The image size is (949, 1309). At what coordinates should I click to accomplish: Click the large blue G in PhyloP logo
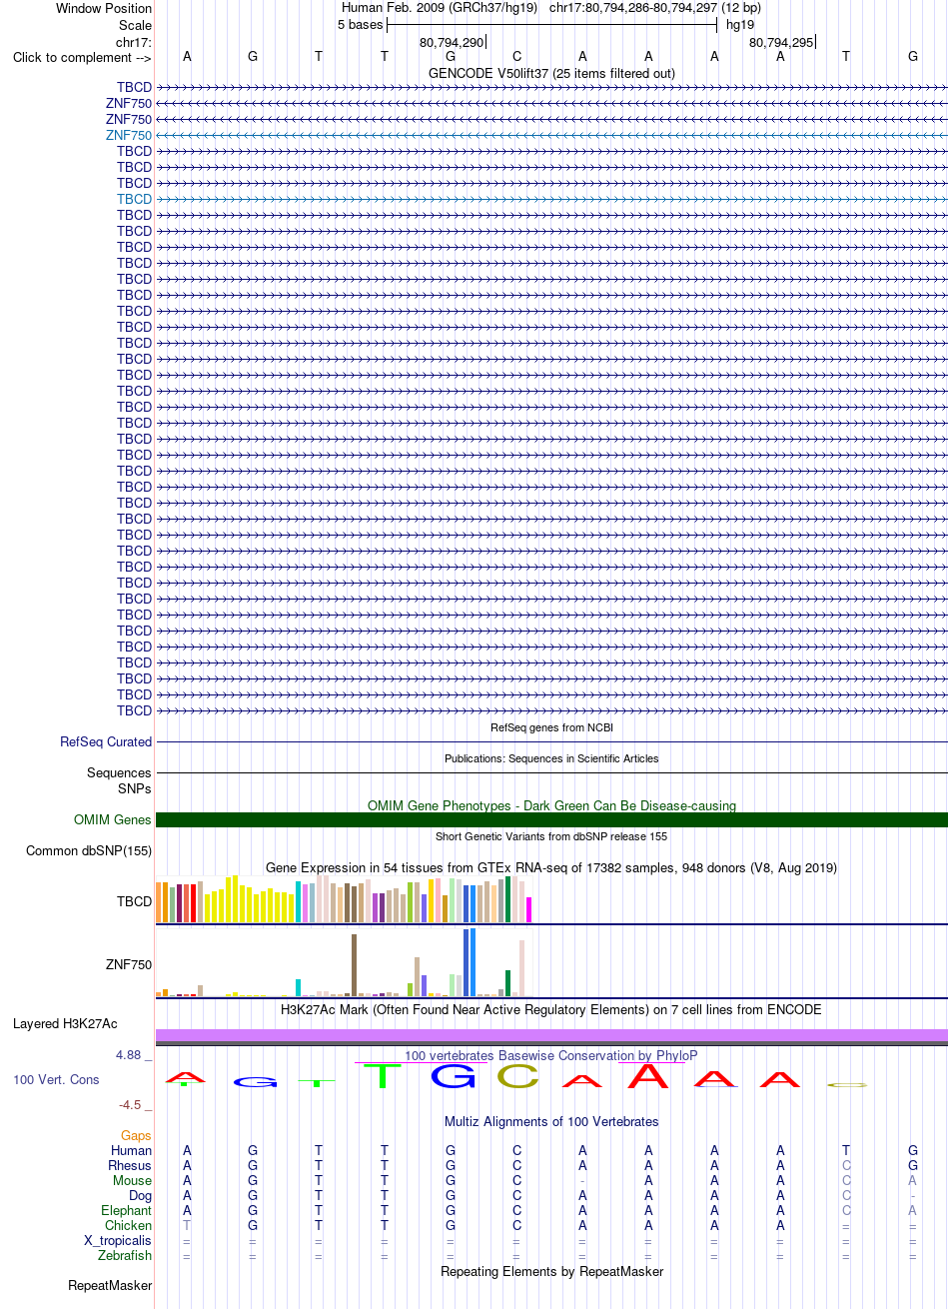click(x=454, y=1076)
